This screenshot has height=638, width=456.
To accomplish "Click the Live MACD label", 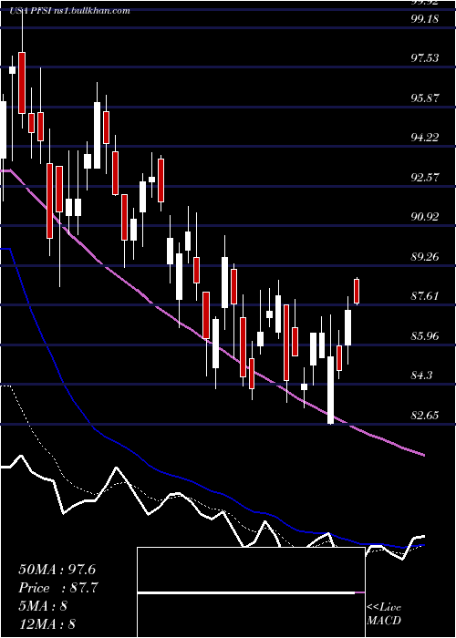I will click(384, 613).
